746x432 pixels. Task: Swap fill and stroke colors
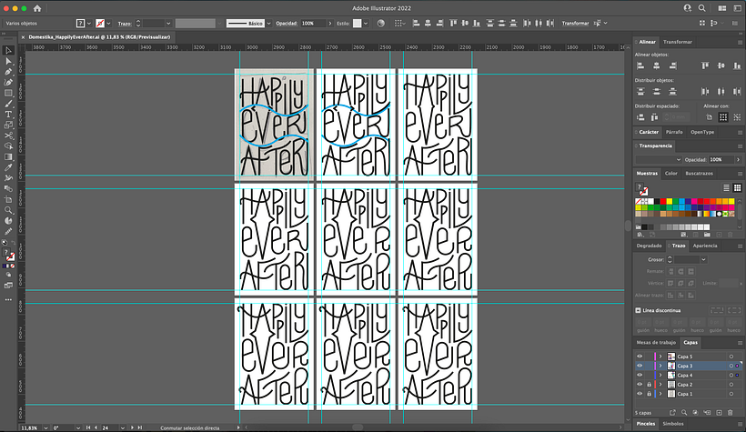pos(13,243)
